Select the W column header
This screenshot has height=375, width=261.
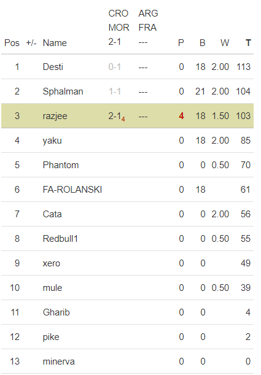coord(225,43)
